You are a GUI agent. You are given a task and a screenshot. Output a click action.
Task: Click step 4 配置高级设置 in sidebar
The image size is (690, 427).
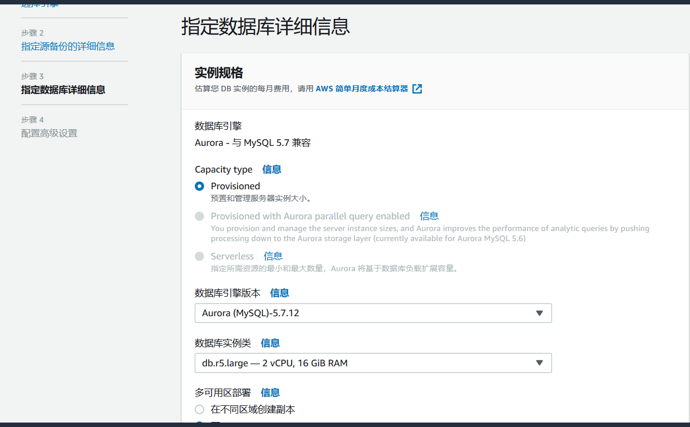(x=49, y=133)
